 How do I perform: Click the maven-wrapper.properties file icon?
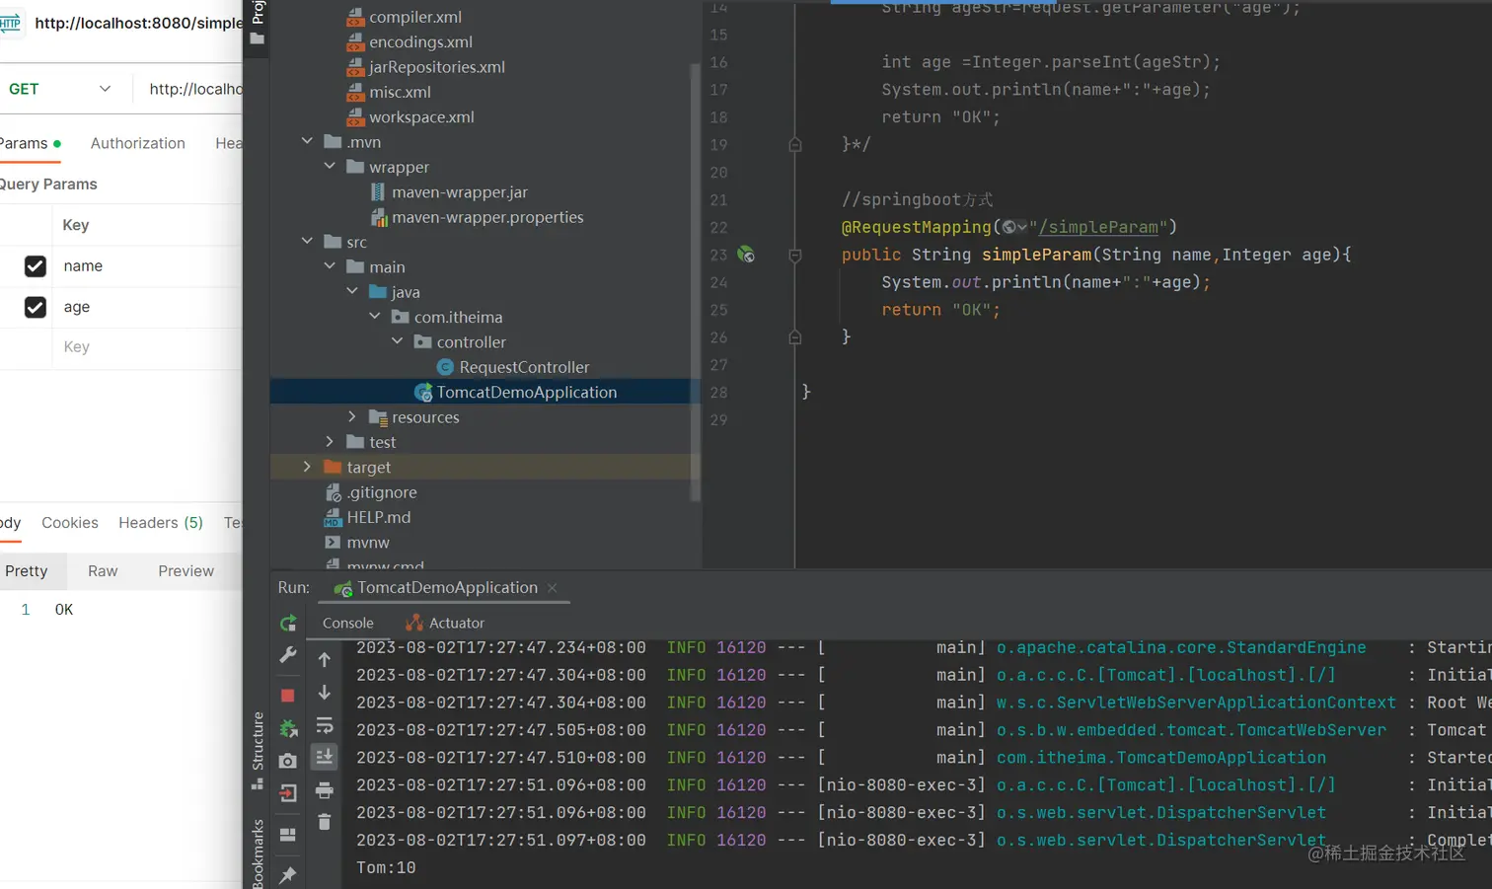pyautogui.click(x=378, y=217)
